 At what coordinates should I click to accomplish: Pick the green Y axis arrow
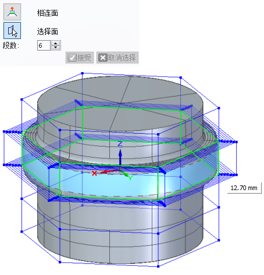pyautogui.click(x=124, y=173)
